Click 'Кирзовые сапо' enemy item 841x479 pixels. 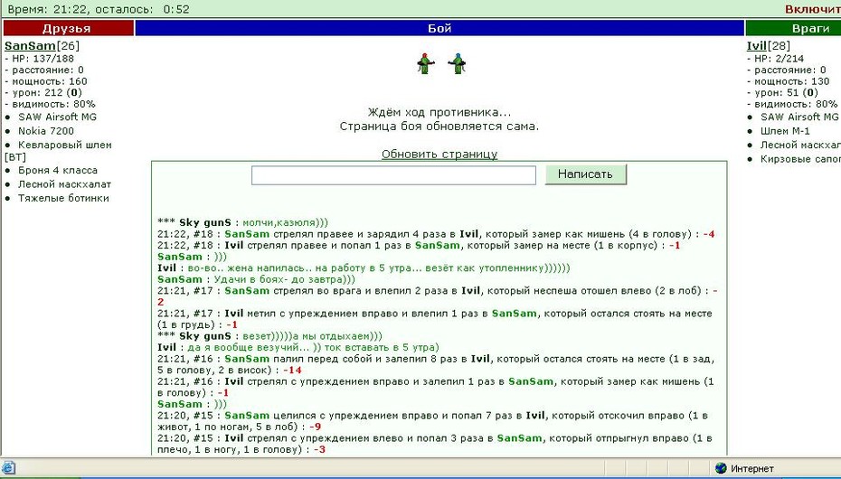pyautogui.click(x=800, y=159)
